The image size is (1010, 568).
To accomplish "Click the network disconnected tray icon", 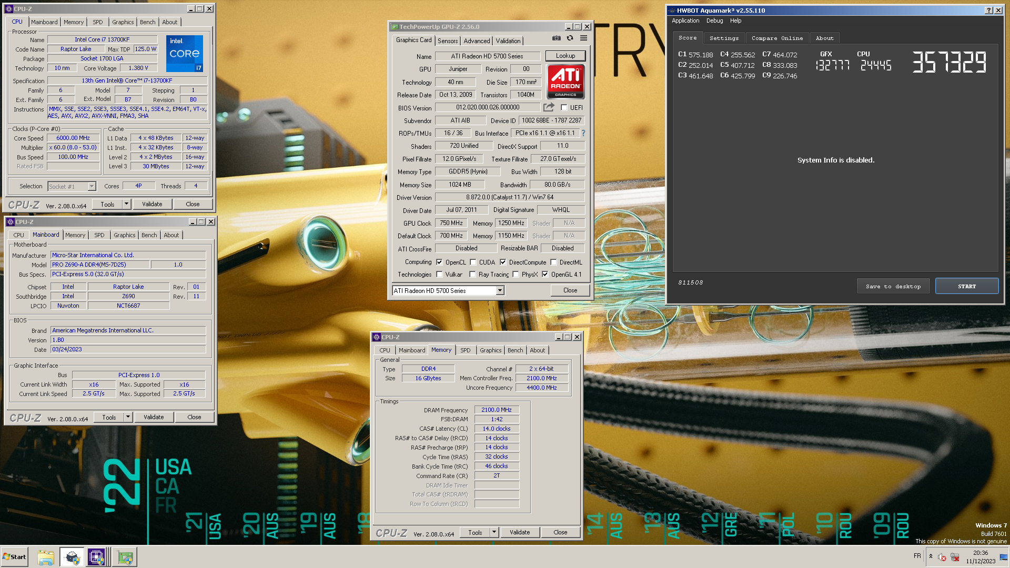I will [955, 557].
